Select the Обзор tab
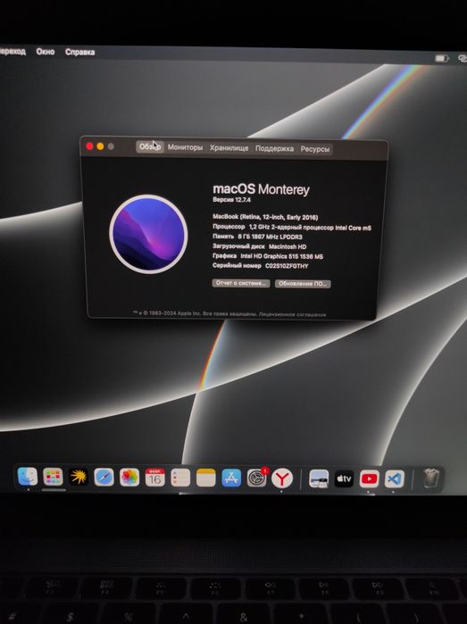 [150, 146]
